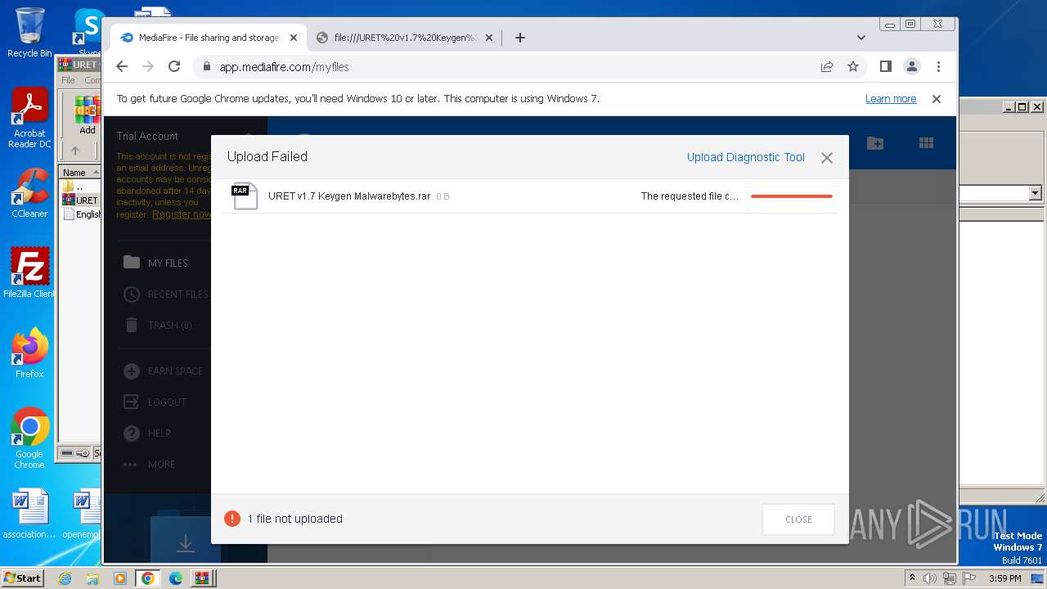Screen dimensions: 1047x589
Task: Click the CLOSE button in upload dialog
Action: click(798, 519)
